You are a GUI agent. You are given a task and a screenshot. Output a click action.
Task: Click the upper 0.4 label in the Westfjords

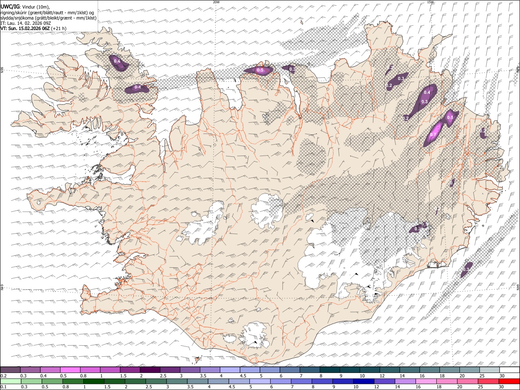tap(117, 61)
